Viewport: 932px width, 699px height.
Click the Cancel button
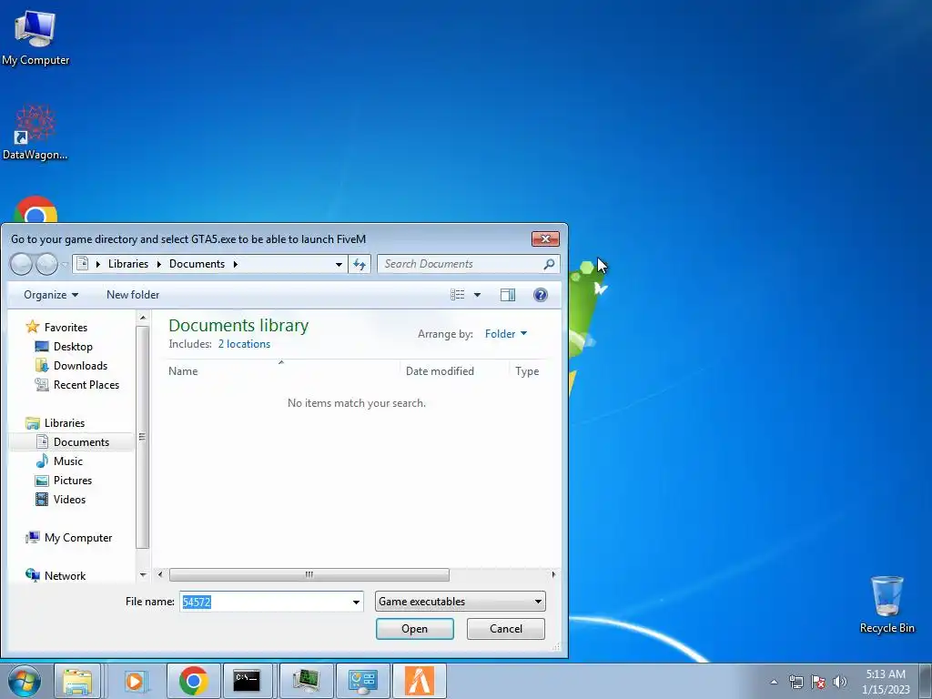pos(506,629)
